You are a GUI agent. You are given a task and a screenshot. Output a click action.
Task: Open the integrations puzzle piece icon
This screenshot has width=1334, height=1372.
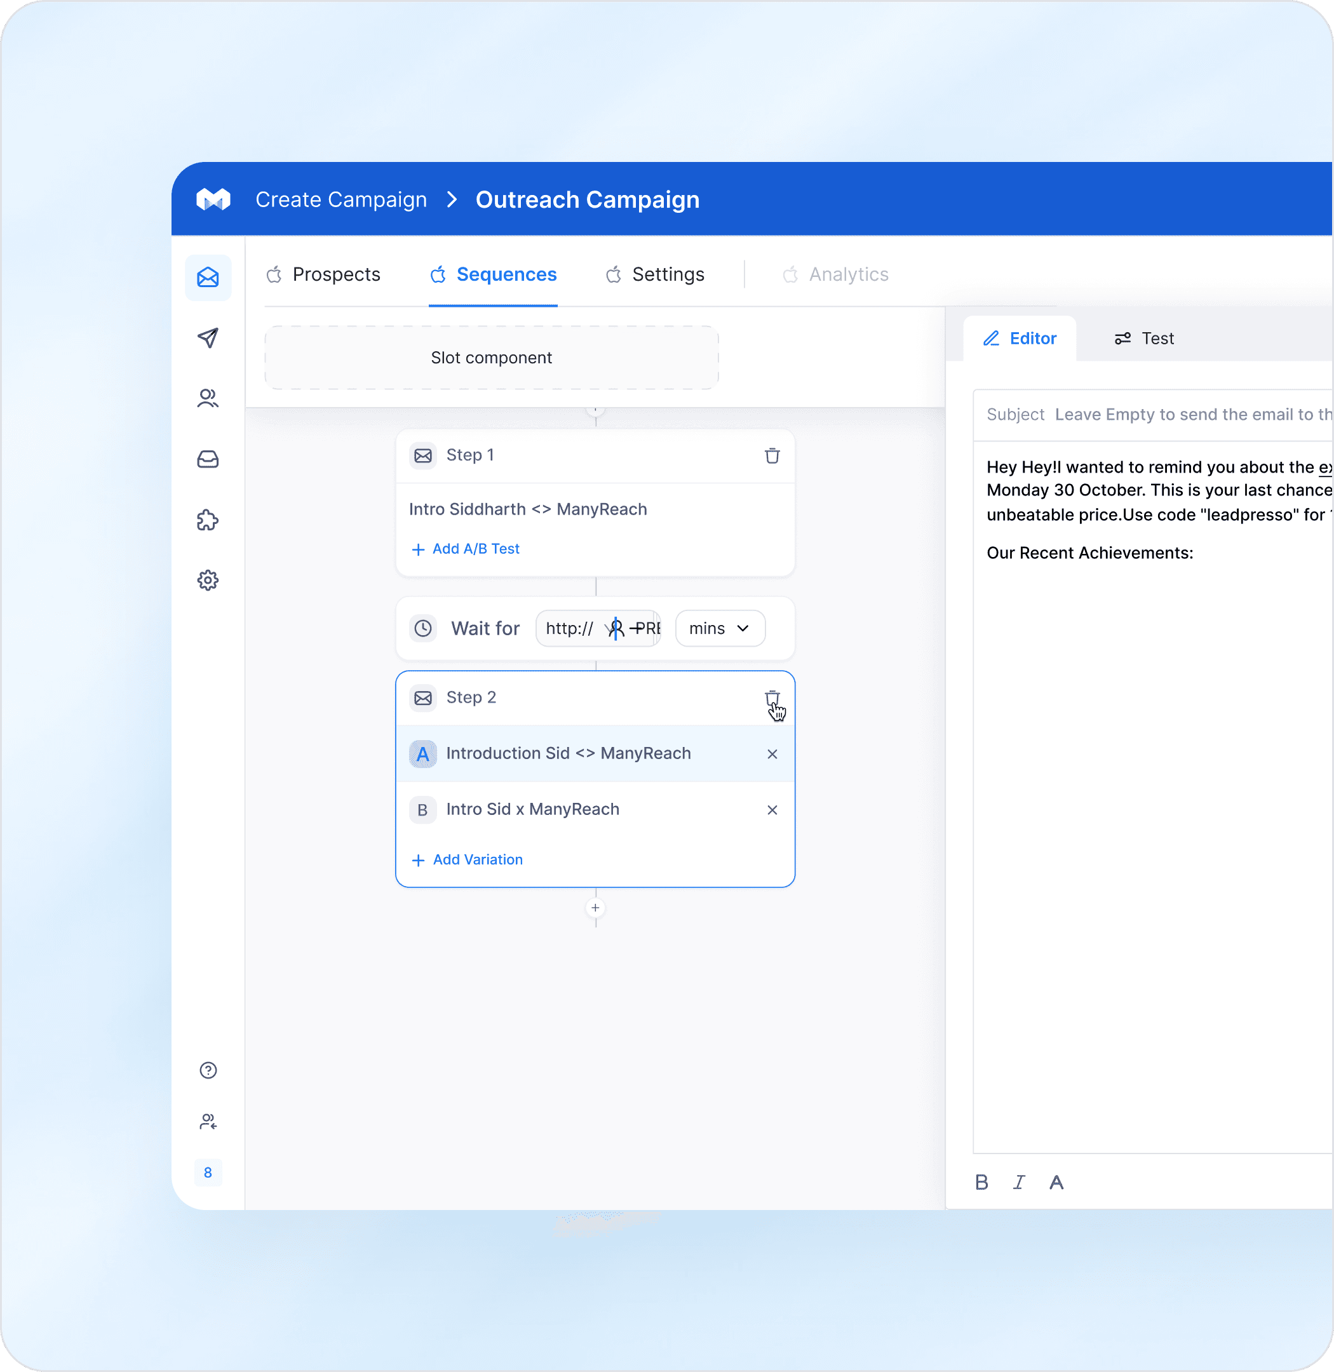(208, 520)
